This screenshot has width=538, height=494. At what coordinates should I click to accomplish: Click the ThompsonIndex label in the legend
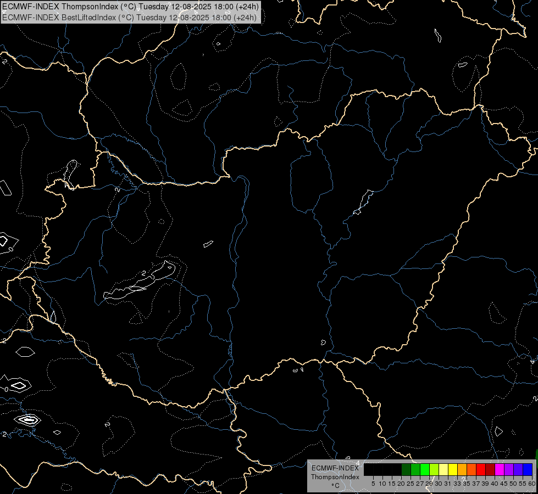[x=335, y=477]
